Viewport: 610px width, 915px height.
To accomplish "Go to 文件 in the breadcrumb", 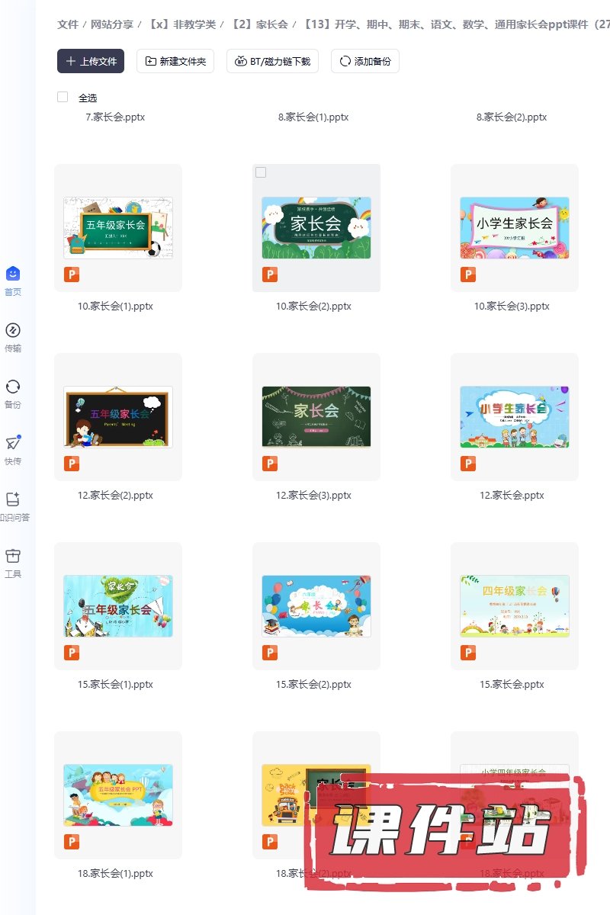I will (x=68, y=24).
